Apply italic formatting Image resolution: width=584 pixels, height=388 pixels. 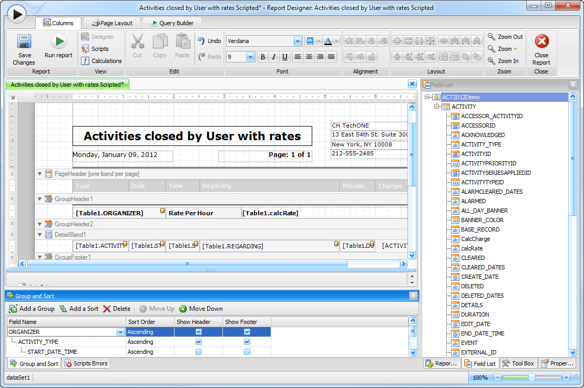[x=274, y=57]
